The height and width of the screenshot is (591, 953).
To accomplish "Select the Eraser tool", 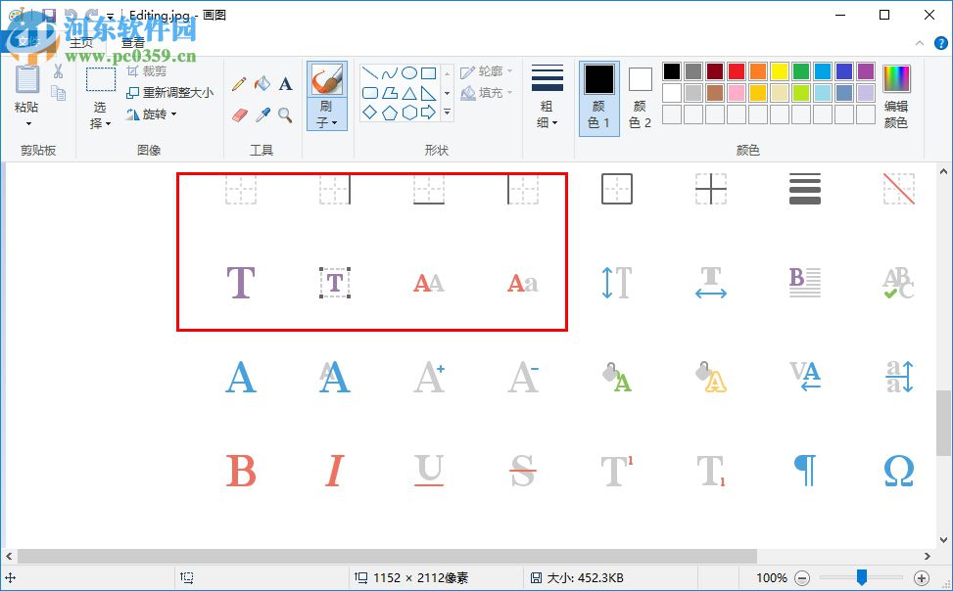I will pyautogui.click(x=239, y=114).
